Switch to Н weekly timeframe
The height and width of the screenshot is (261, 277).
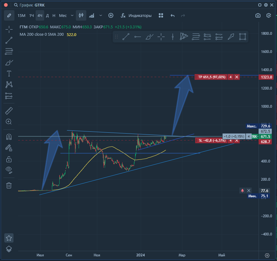54,16
